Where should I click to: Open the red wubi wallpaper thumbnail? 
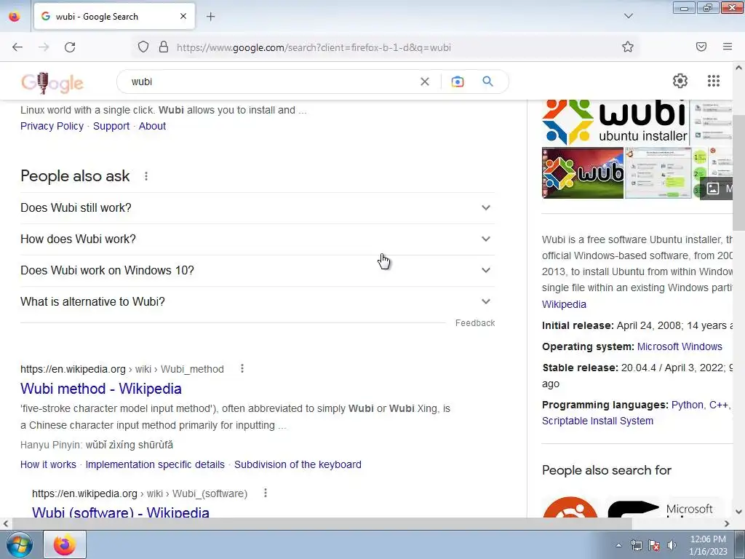[x=583, y=173]
